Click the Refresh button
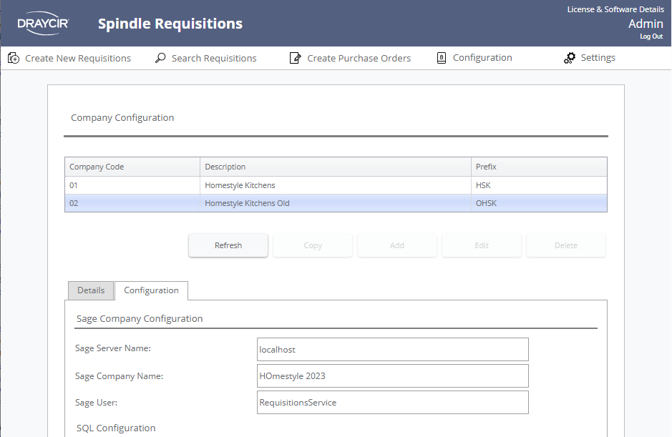672x437 pixels. pyautogui.click(x=228, y=245)
